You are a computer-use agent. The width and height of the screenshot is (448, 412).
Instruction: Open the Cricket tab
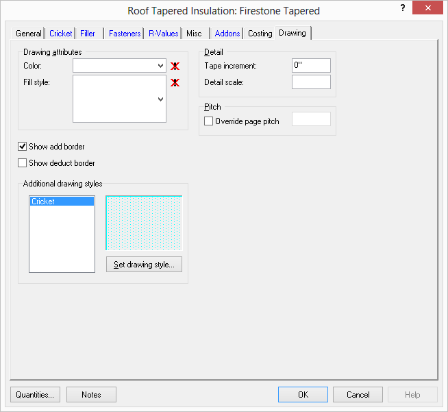(x=60, y=34)
